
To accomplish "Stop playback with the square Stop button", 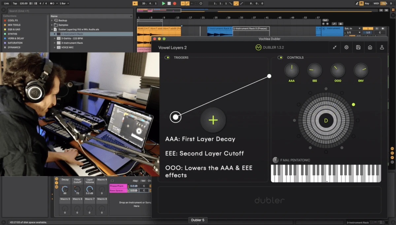I will 169,3.
